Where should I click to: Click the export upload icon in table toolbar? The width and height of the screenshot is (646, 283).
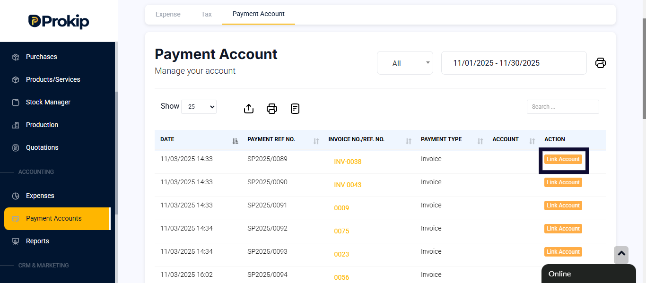pyautogui.click(x=249, y=109)
